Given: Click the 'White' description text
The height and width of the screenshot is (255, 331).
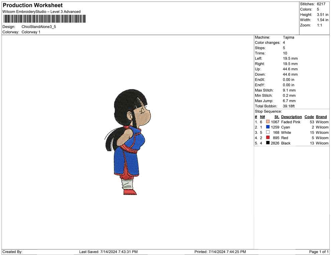Looking at the screenshot, I should 286,133.
